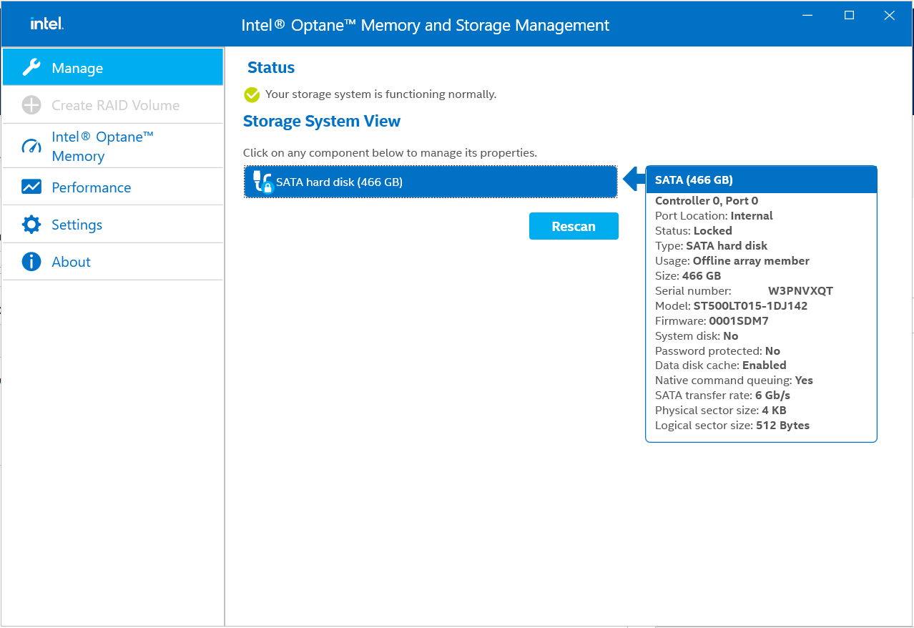This screenshot has height=628, width=914.
Task: Open the About page
Action: point(71,261)
